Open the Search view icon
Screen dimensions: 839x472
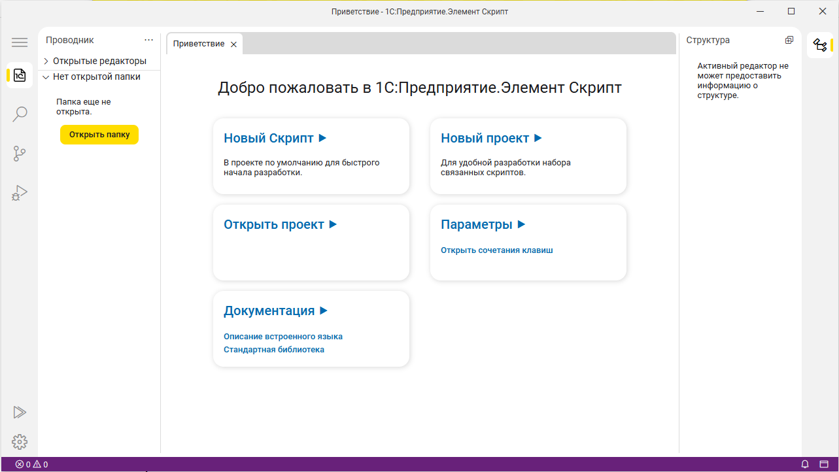pos(20,114)
